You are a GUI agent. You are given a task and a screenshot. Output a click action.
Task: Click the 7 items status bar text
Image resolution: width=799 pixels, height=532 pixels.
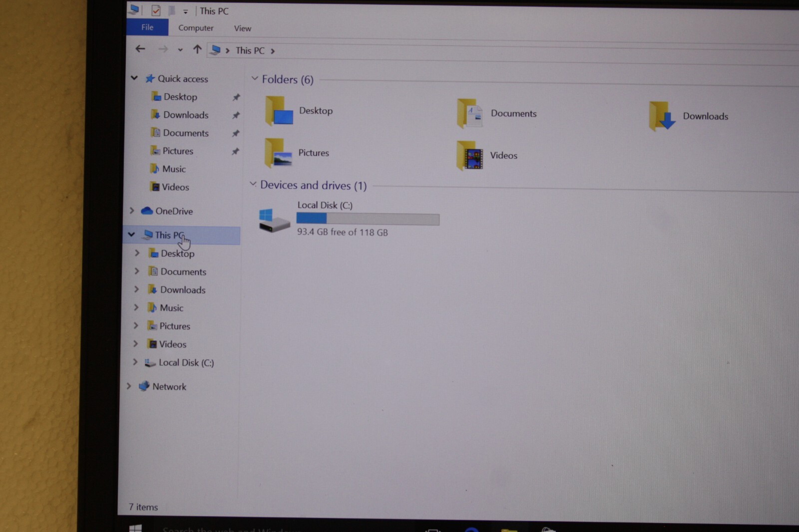[143, 507]
